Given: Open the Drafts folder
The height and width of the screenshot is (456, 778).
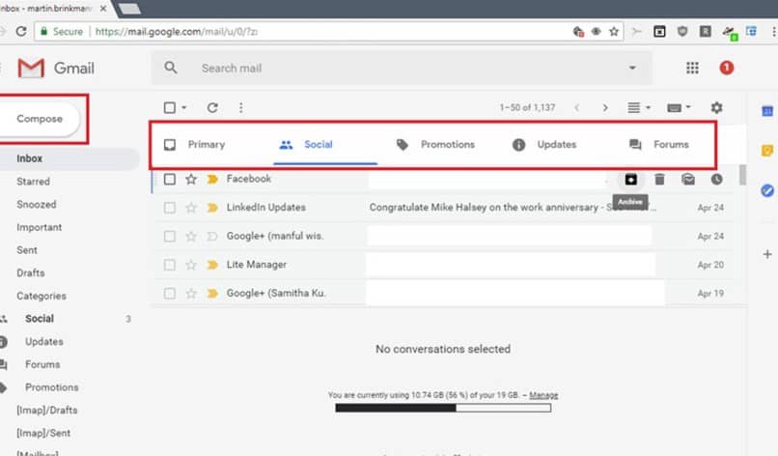Looking at the screenshot, I should click(30, 272).
